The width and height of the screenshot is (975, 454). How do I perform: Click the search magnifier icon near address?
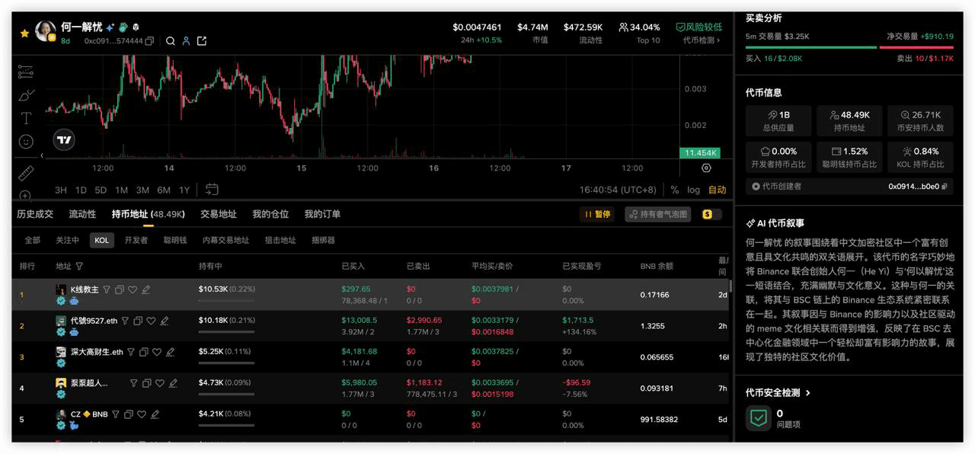tap(171, 41)
